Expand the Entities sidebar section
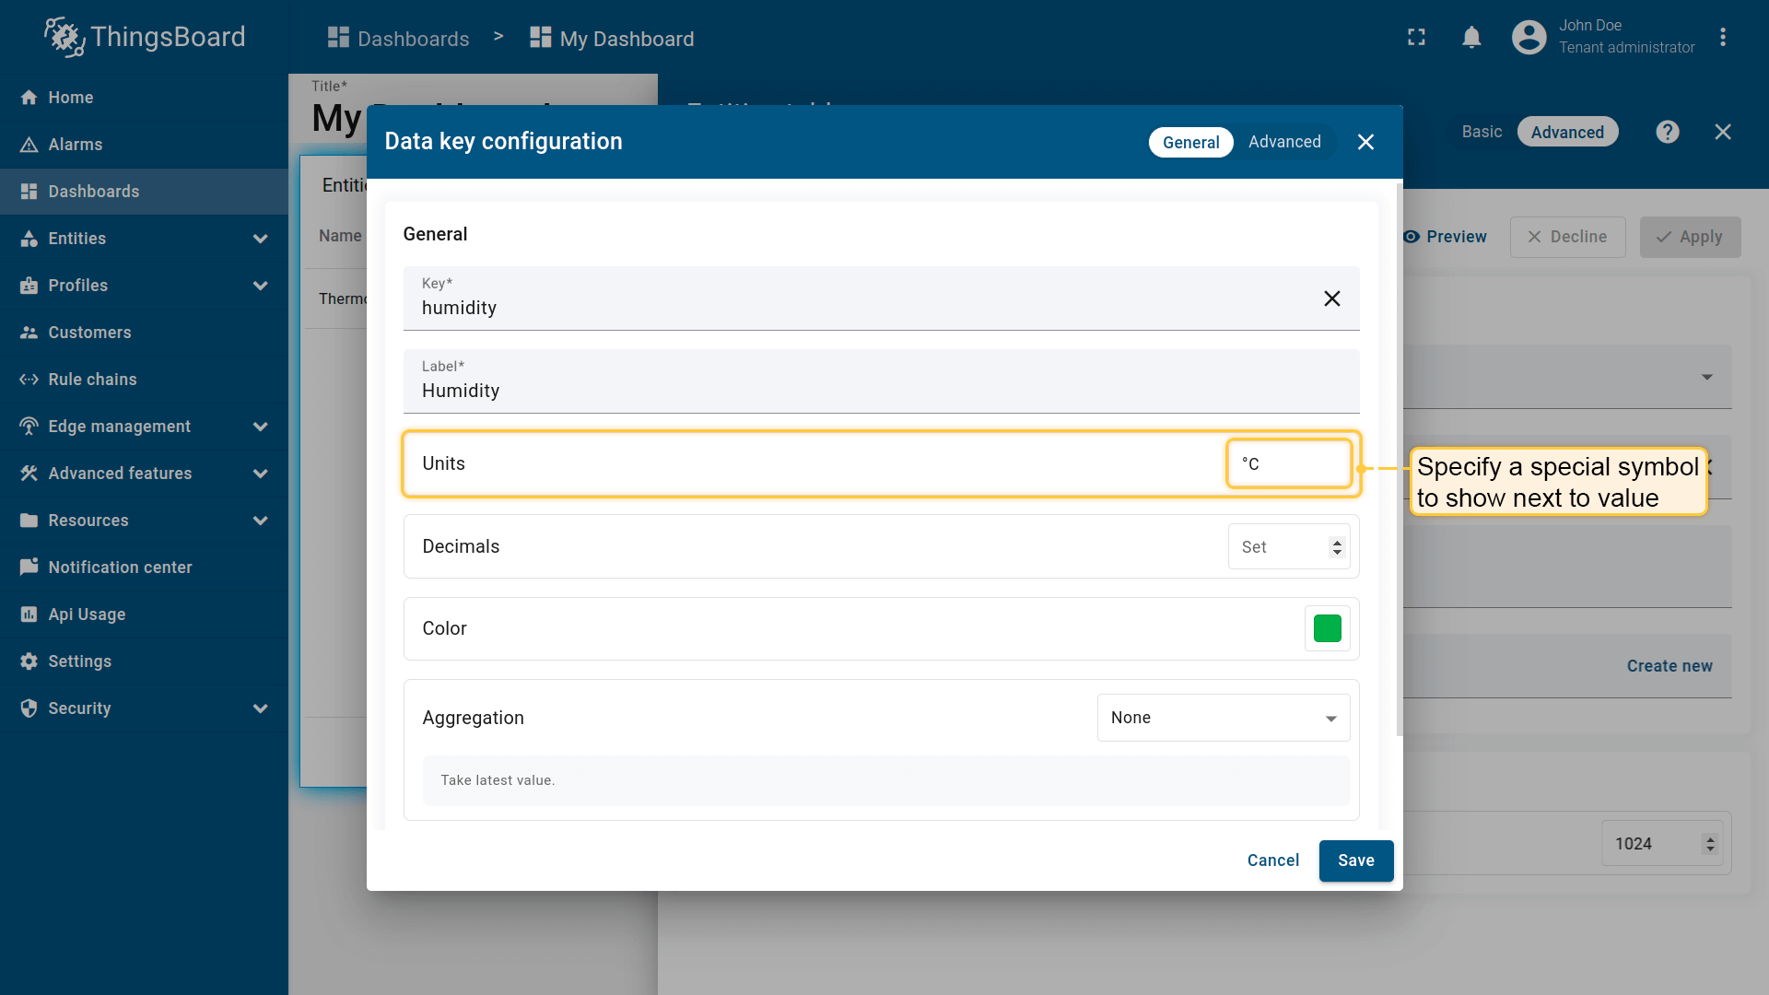The height and width of the screenshot is (995, 1769). [261, 239]
